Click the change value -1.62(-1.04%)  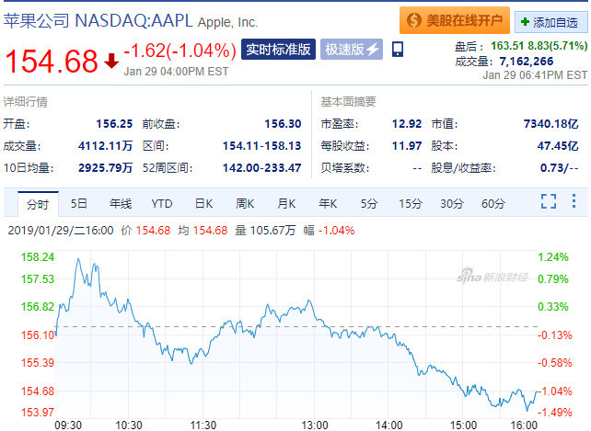point(180,51)
